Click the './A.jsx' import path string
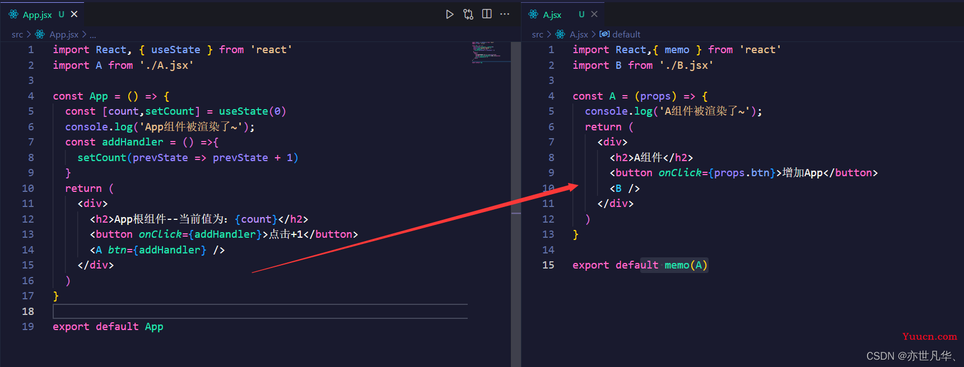 (x=166, y=65)
